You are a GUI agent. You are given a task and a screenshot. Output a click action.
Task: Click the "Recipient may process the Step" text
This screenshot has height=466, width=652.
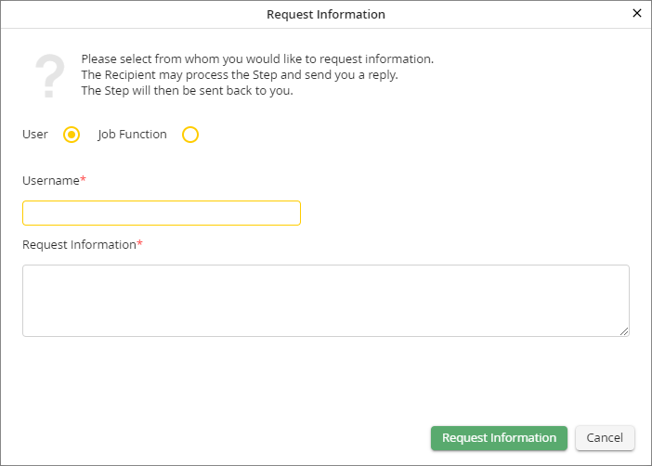point(239,75)
